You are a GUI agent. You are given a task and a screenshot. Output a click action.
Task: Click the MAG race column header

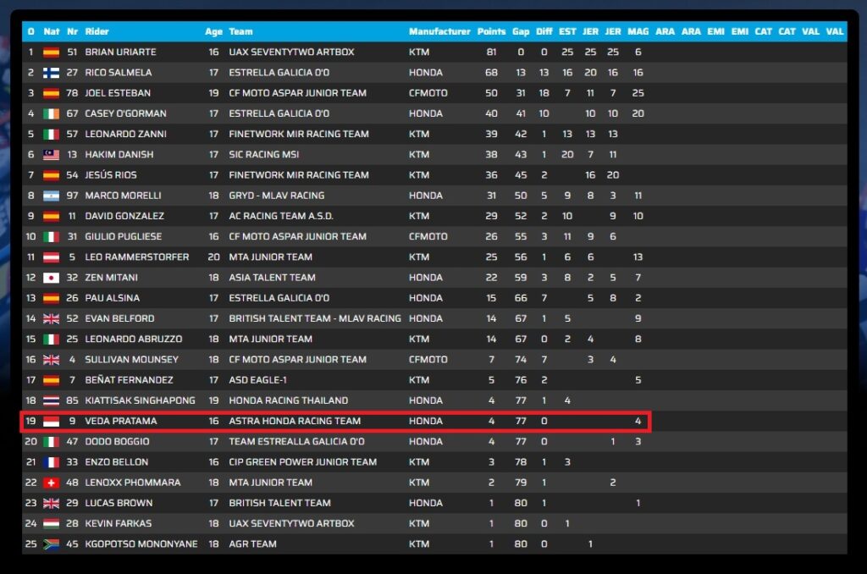coord(638,31)
